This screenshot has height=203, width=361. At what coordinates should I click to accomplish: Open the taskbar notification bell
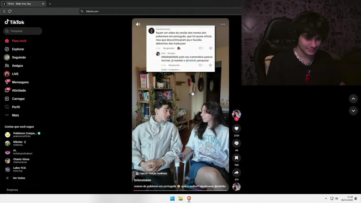coord(356,198)
